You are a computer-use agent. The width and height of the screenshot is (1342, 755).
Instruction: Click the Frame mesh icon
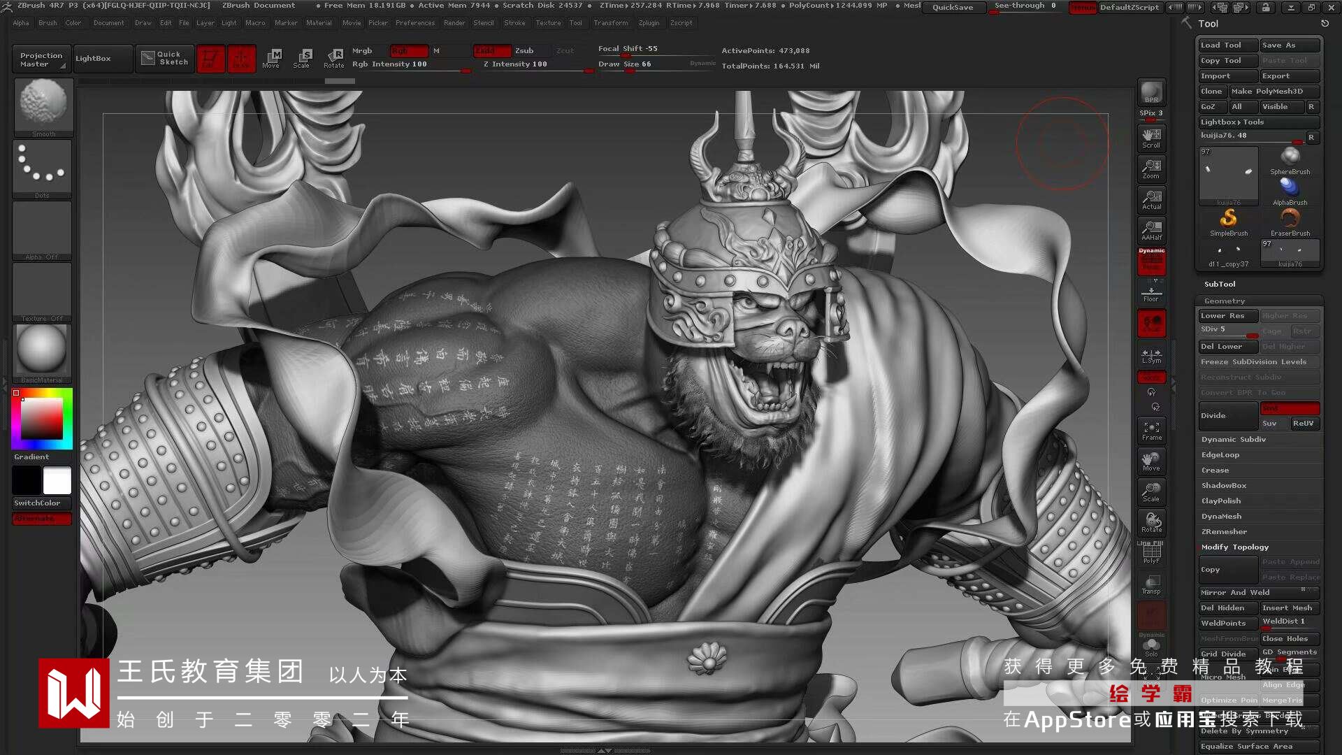point(1151,430)
